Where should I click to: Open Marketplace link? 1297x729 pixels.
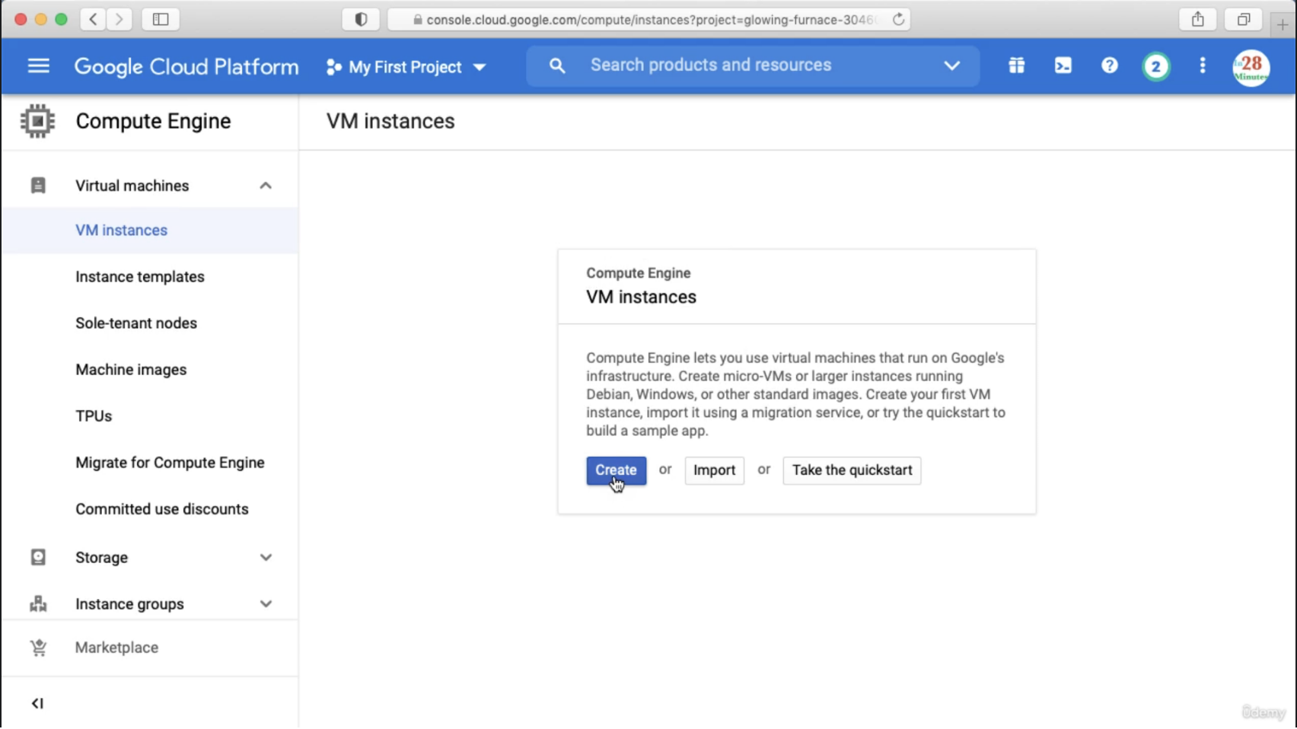click(x=116, y=648)
